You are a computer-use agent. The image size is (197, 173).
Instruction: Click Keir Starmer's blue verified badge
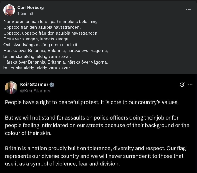[52, 85]
